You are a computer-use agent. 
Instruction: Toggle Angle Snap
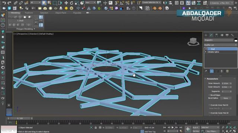click(122, 3)
